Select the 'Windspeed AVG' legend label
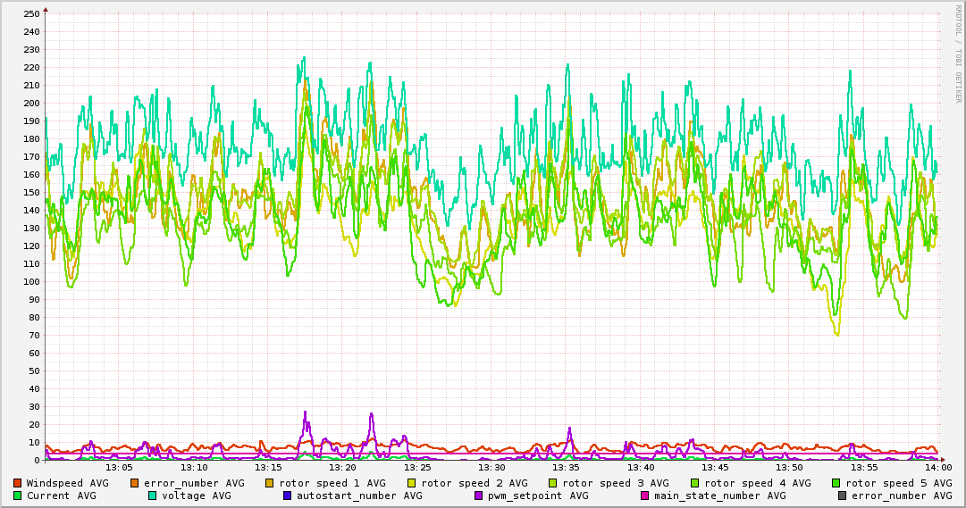The height and width of the screenshot is (508, 966). click(67, 483)
